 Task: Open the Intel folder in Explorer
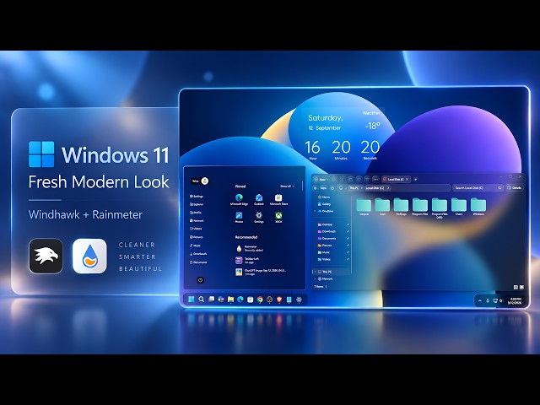[x=382, y=207]
